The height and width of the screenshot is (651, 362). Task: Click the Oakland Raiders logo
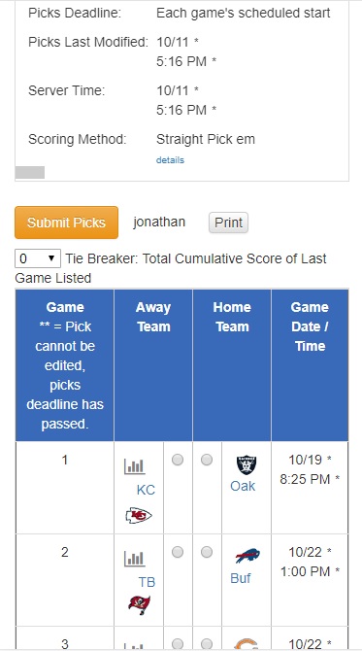(247, 465)
